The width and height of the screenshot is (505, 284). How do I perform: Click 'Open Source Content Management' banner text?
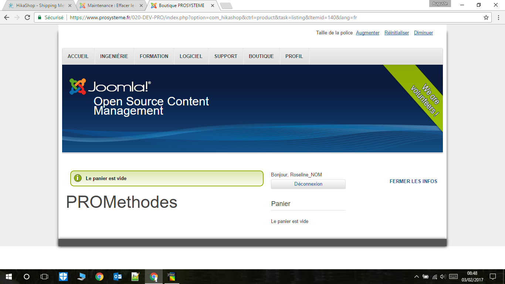pos(151,106)
